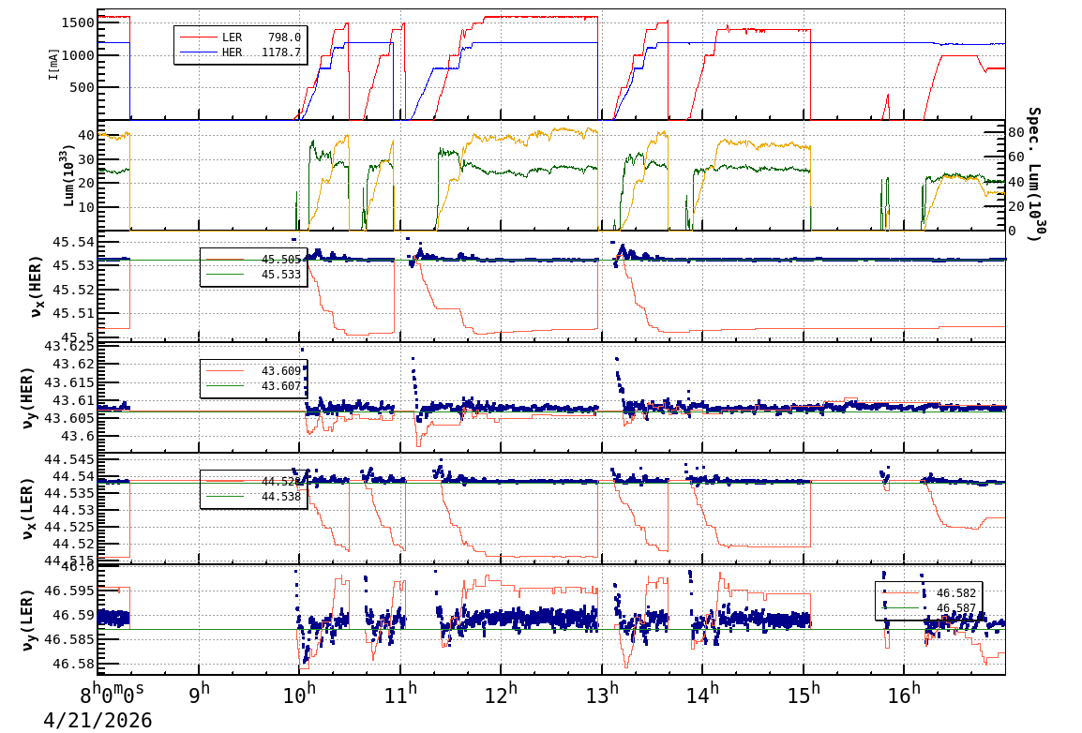The image size is (1082, 733).
Task: Click the 11h time axis label
Action: point(401,693)
